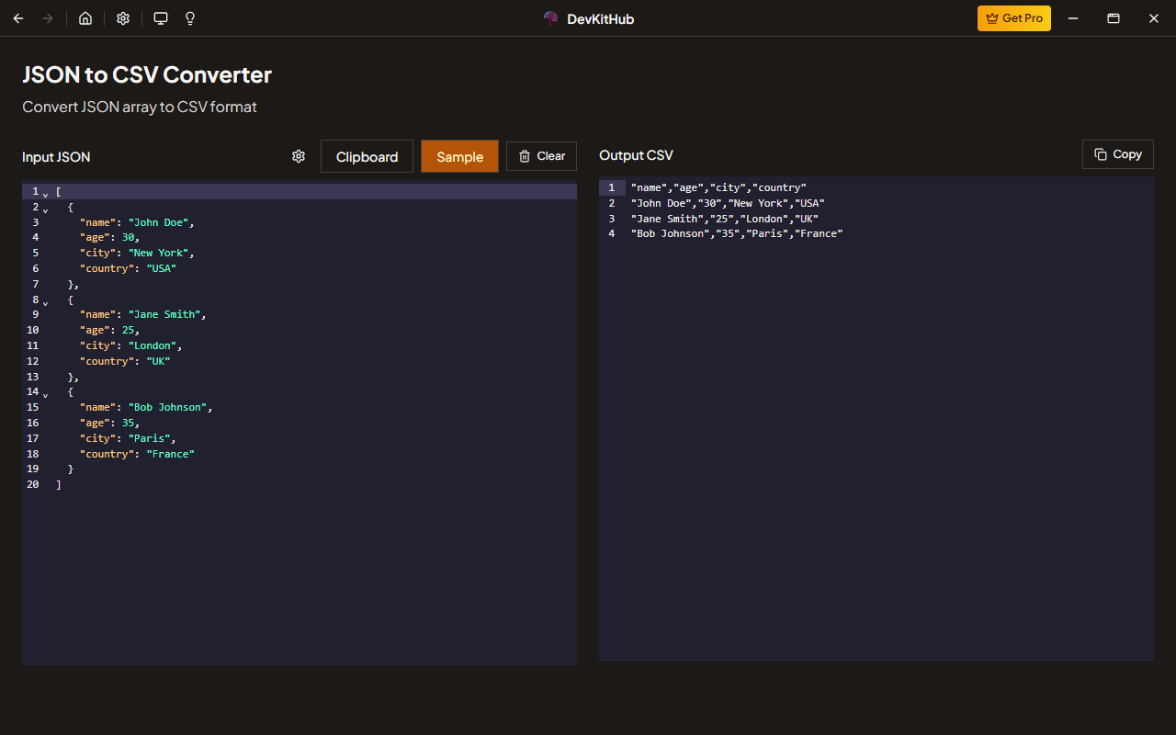
Task: Close the DevKitHub window
Action: (1154, 18)
